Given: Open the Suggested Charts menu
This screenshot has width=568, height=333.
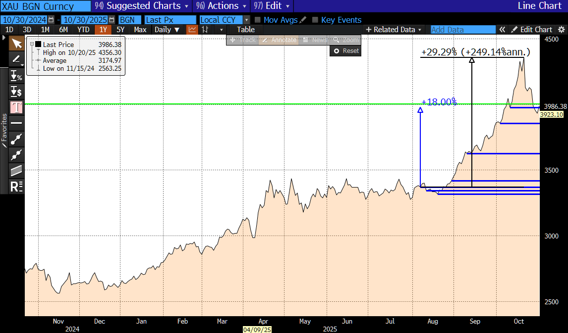Looking at the screenshot, I should tap(141, 6).
